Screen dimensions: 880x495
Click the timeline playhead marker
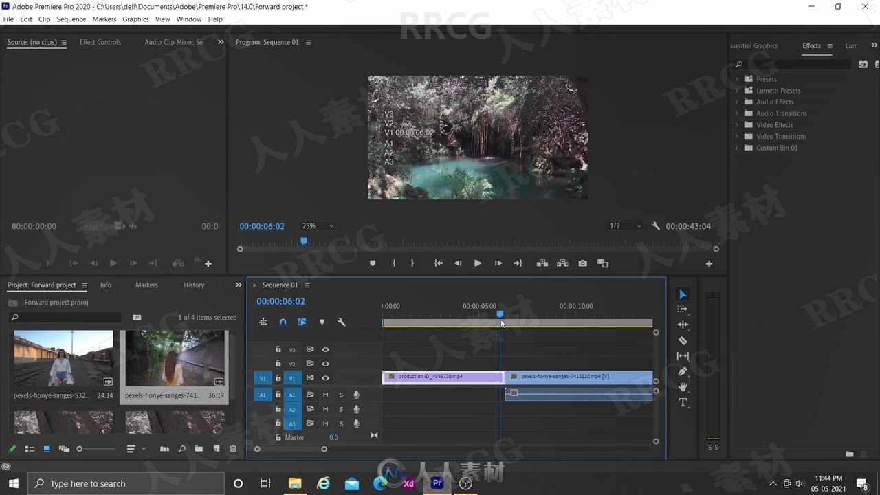(x=500, y=313)
